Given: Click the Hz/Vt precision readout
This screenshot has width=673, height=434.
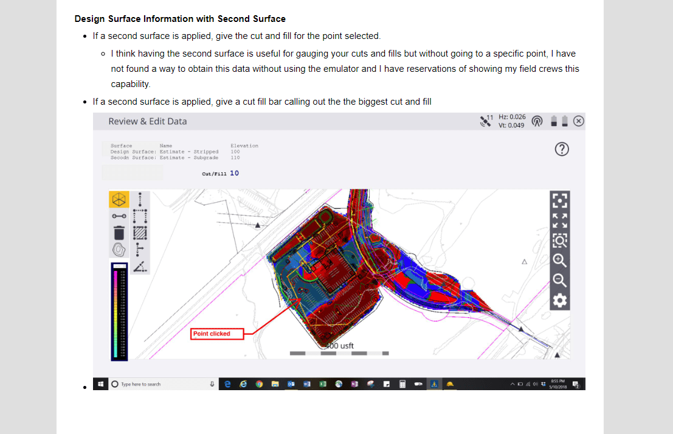Looking at the screenshot, I should click(512, 121).
